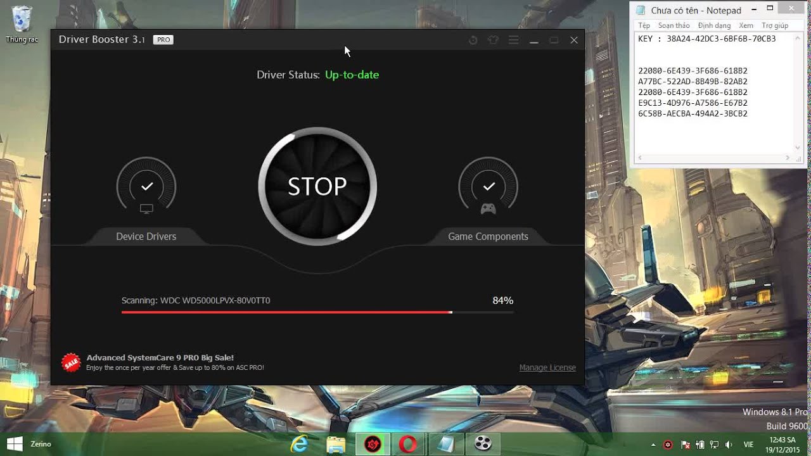The height and width of the screenshot is (456, 811).
Task: Switch the VIE input language indicator
Action: click(748, 445)
